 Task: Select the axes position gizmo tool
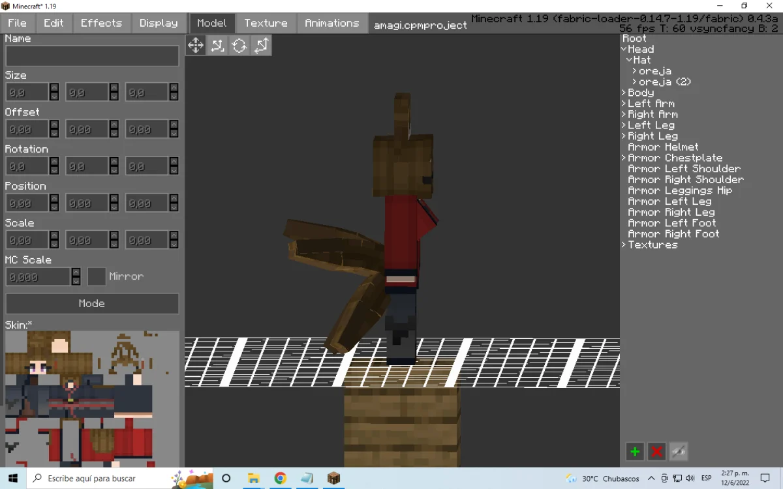click(262, 45)
